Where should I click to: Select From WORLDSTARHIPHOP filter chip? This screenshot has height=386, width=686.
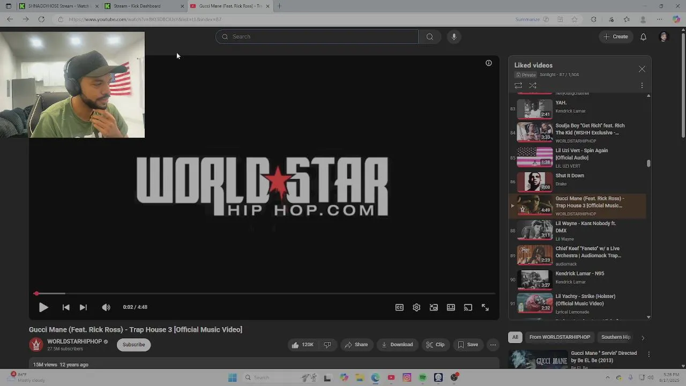[x=560, y=337]
